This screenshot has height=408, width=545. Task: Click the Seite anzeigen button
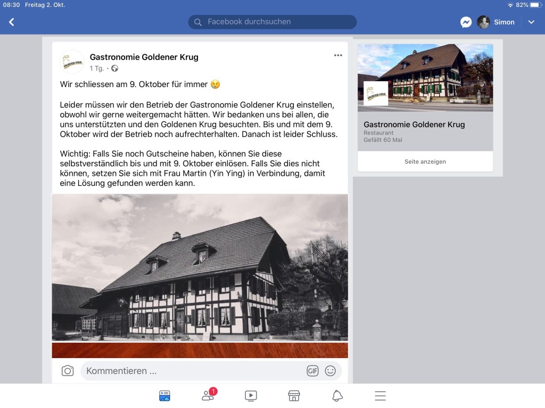coord(425,161)
